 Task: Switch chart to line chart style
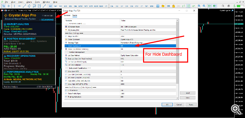[193, 6]
